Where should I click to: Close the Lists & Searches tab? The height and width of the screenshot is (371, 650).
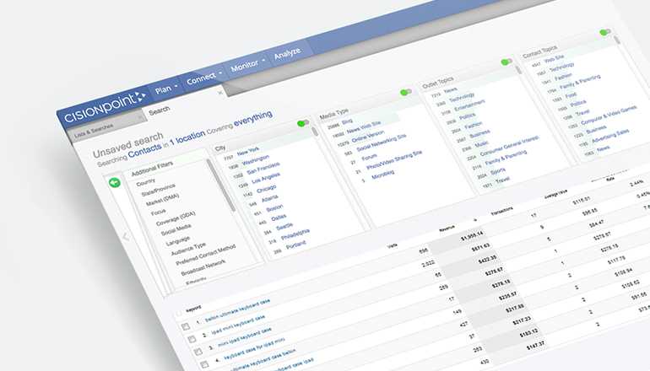[x=140, y=118]
